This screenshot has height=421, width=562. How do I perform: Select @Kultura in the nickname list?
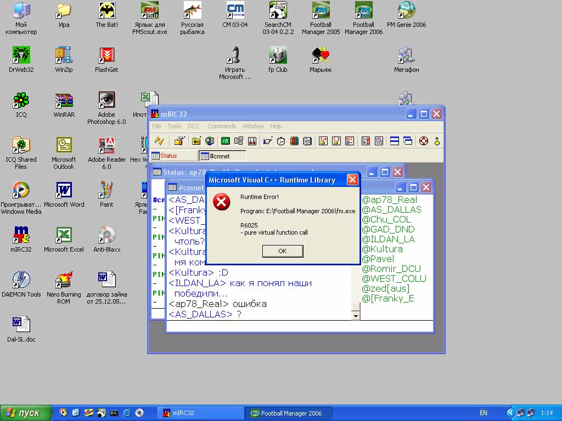382,249
